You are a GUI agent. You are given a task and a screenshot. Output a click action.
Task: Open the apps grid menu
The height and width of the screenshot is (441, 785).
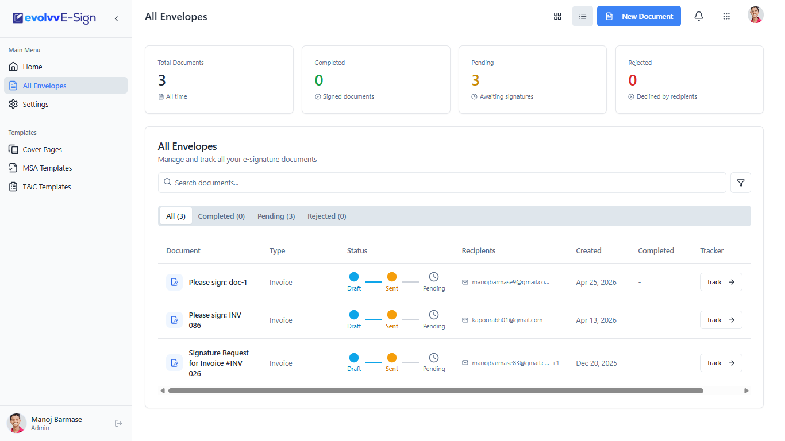pos(726,16)
